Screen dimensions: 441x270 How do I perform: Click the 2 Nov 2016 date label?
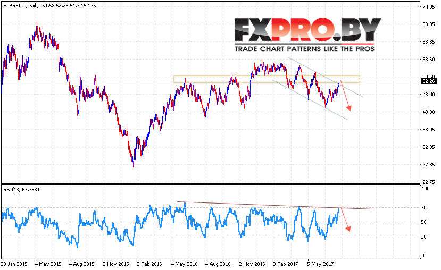(x=252, y=264)
